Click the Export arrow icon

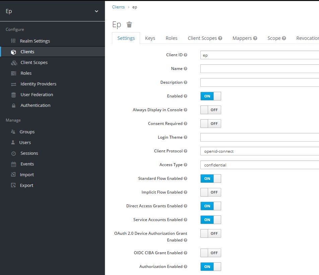pos(13,185)
